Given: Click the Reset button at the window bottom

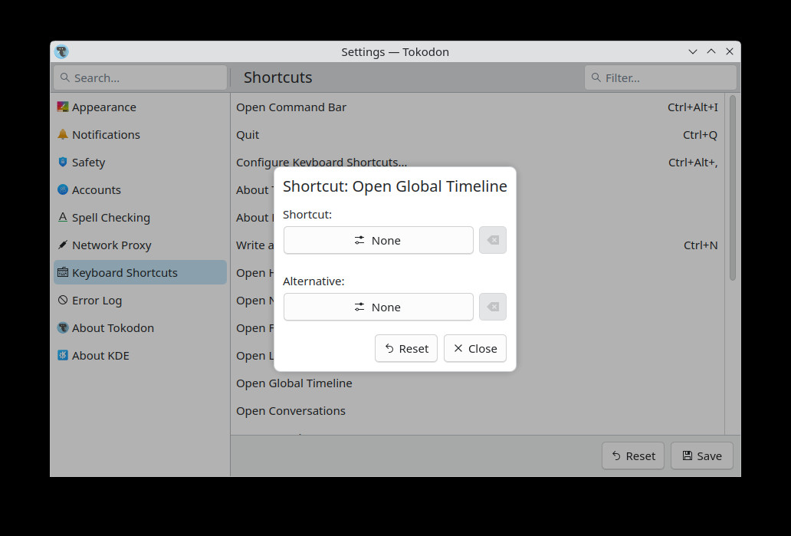Looking at the screenshot, I should coord(633,455).
